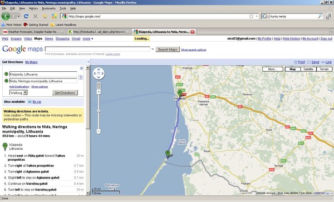Zoom out with map minus button
The image size is (334, 202).
pos(99,131)
